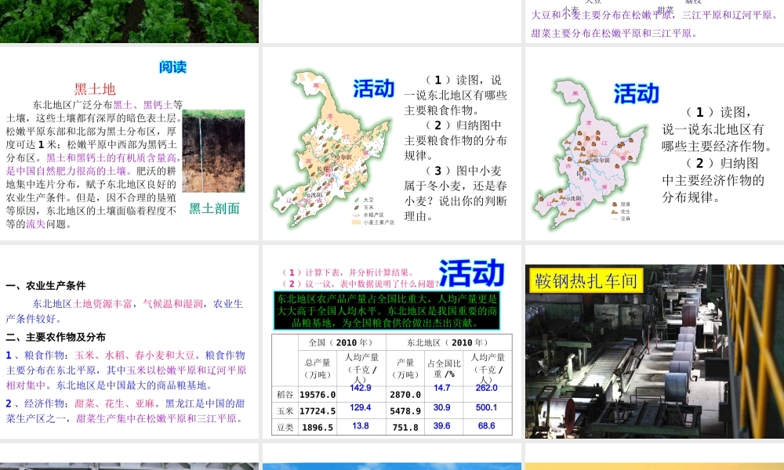The width and height of the screenshot is (784, 470).
Task: Click the blue value 500.1
Action: coord(487,407)
